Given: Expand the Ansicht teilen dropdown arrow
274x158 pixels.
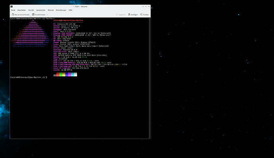Looking at the screenshot, I should [47, 15].
